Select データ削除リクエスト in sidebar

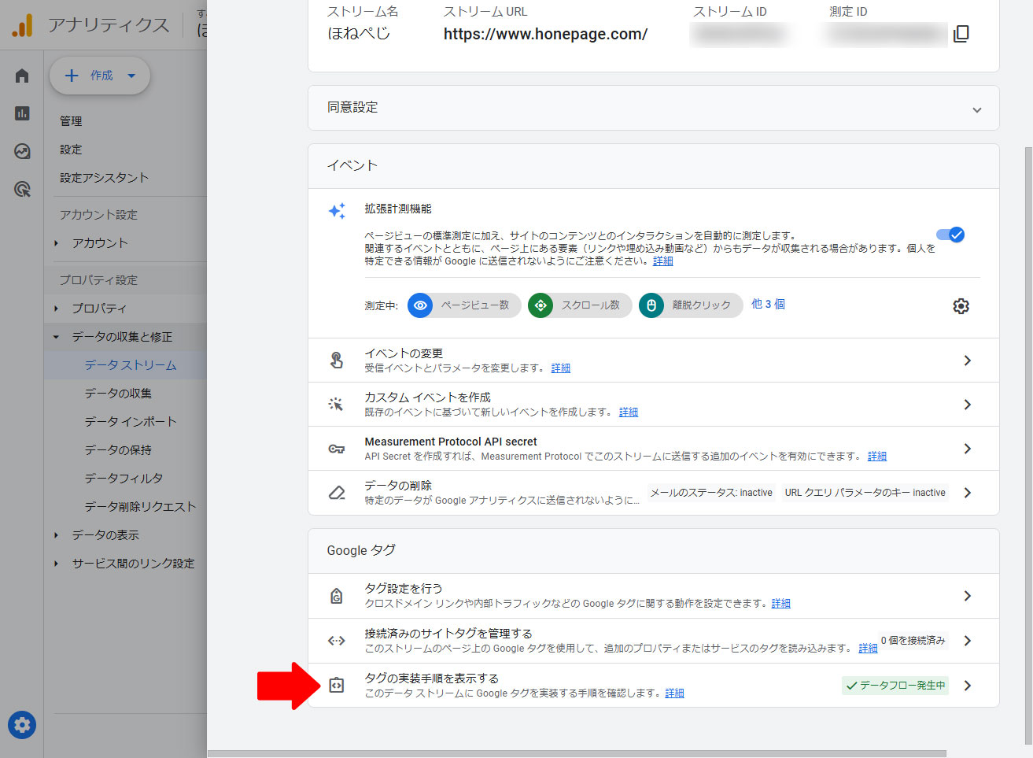click(x=140, y=507)
